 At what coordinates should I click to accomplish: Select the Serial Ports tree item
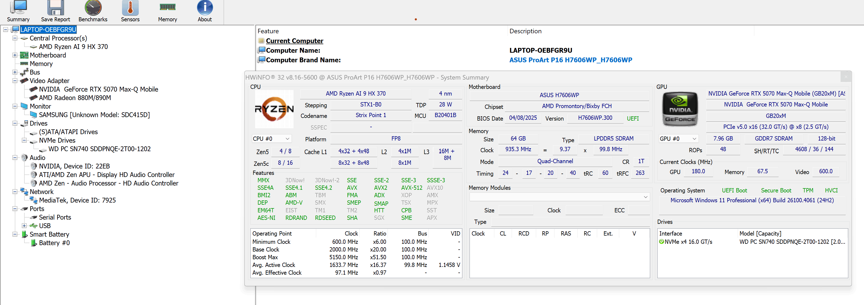[x=55, y=217]
